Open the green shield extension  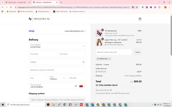[143, 7]
